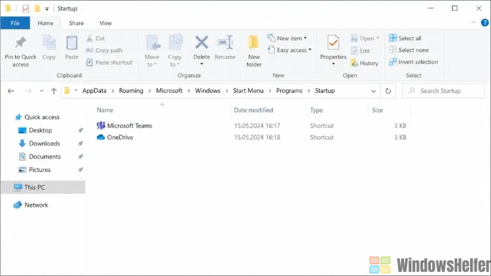
Task: Refresh the Startup folder view
Action: (x=388, y=91)
